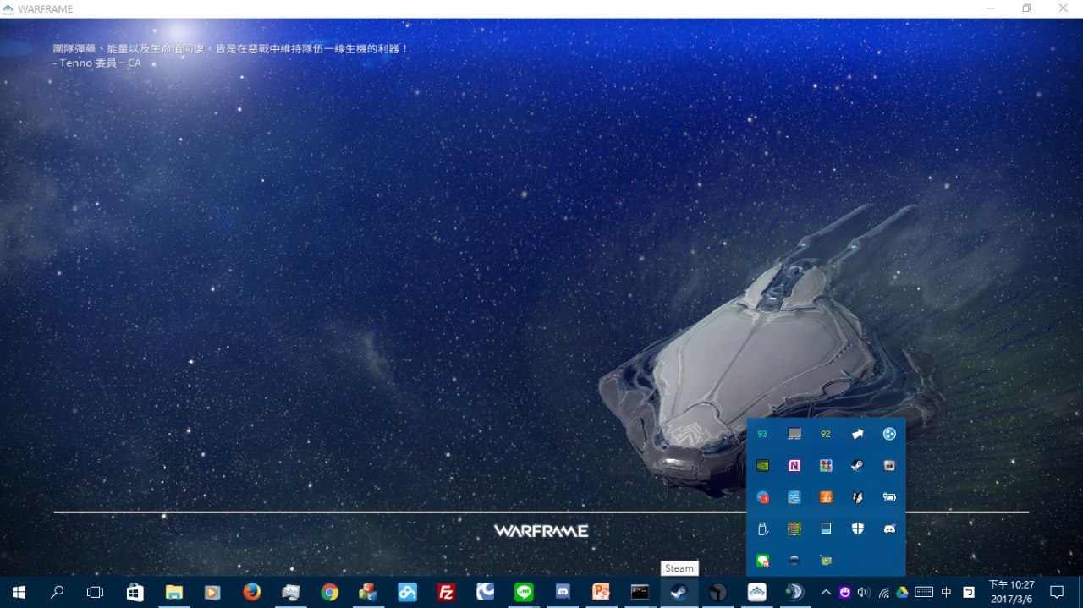Click the IME mode icon beside 中
Image resolution: width=1083 pixels, height=608 pixels.
[x=969, y=593]
